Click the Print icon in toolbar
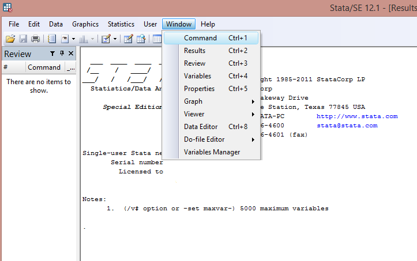This screenshot has height=261, width=417. [x=35, y=39]
